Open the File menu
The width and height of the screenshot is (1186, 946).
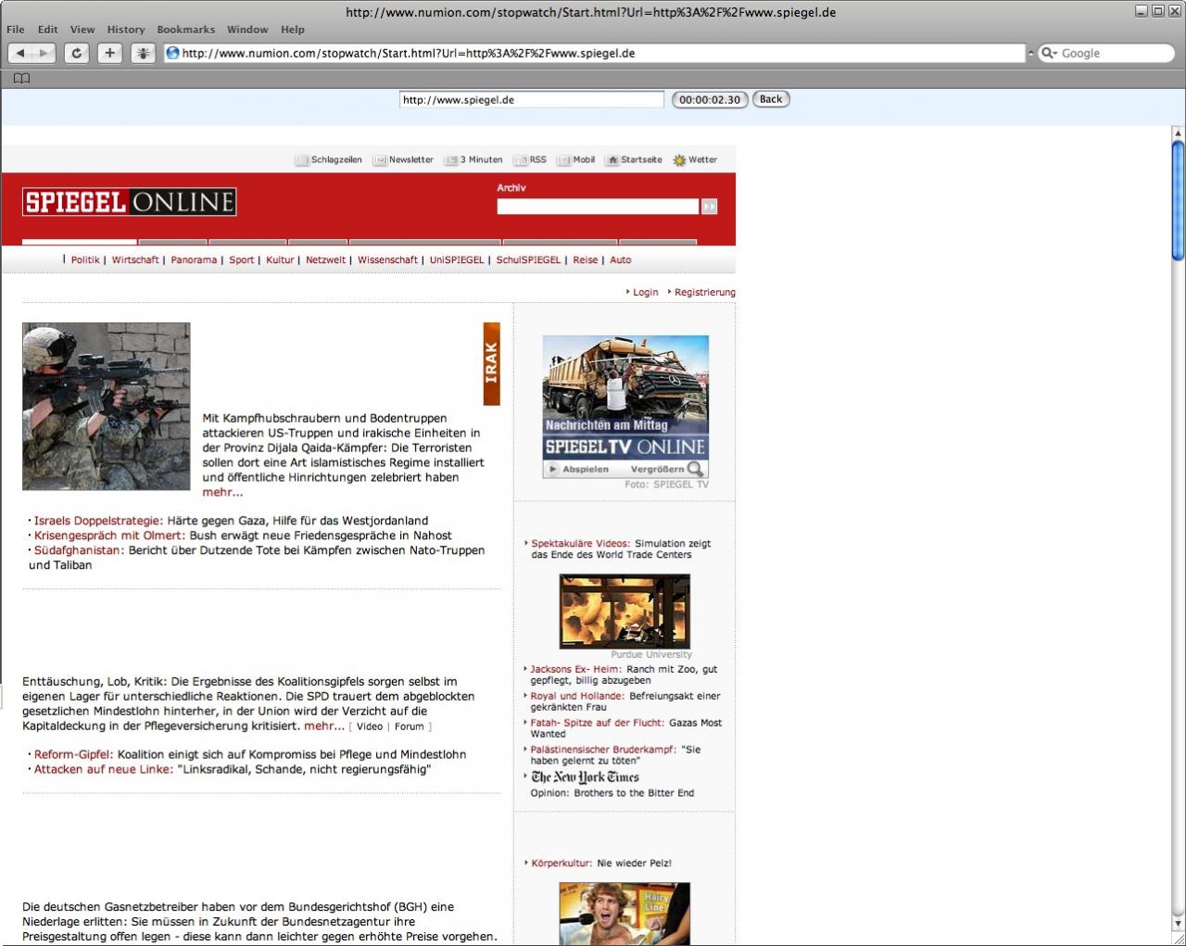coord(16,30)
